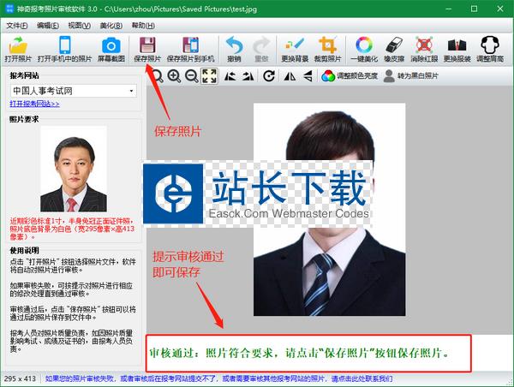Click the screenshot capture (屏幕截图) icon

tap(110, 50)
